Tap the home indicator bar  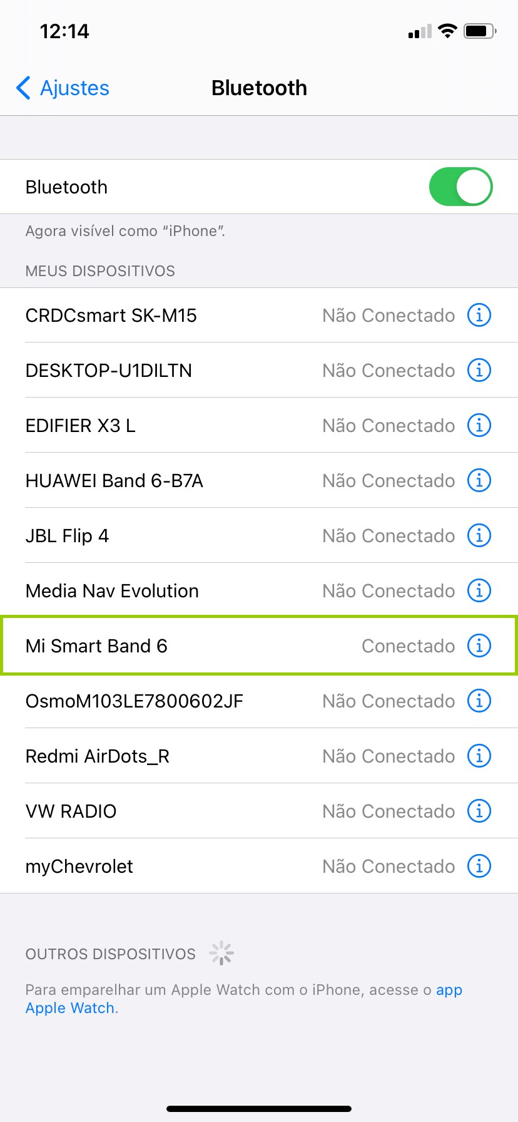(x=259, y=1109)
